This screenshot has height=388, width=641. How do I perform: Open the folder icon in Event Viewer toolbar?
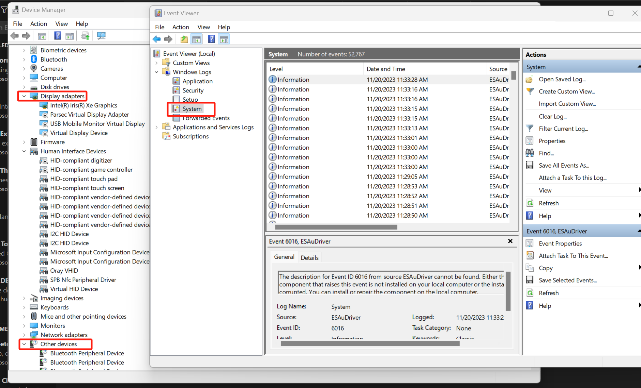tap(184, 39)
